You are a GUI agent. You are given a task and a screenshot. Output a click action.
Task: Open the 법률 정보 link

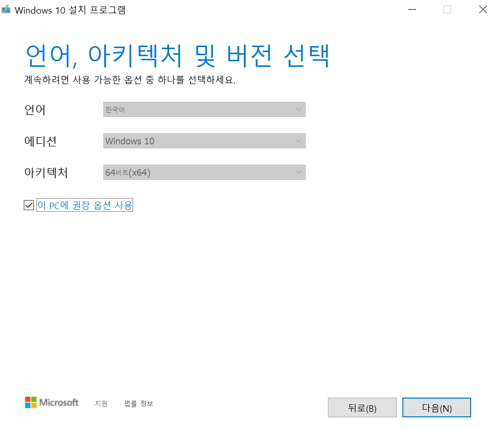(x=139, y=404)
